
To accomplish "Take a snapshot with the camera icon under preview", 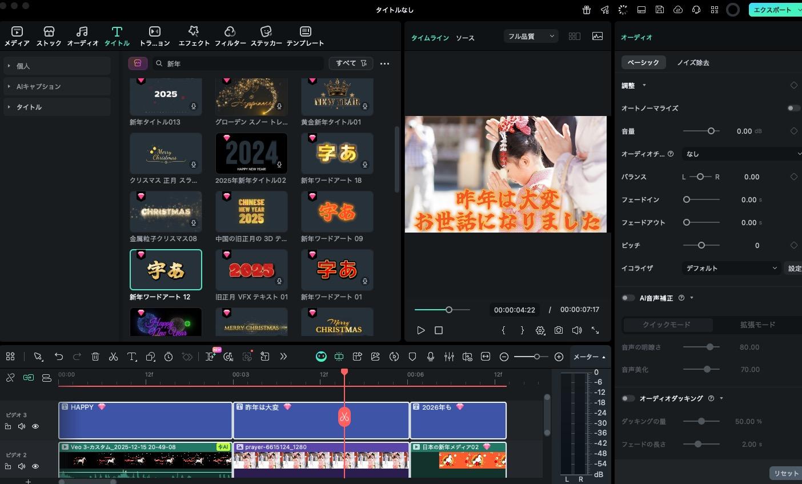I will click(x=558, y=330).
